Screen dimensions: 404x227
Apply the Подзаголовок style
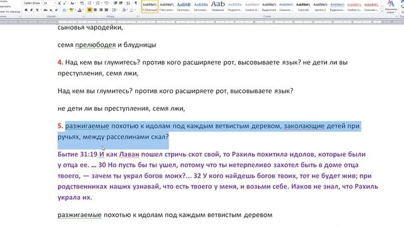pyautogui.click(x=235, y=7)
